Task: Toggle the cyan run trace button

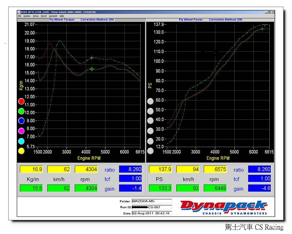Action: coord(21,141)
